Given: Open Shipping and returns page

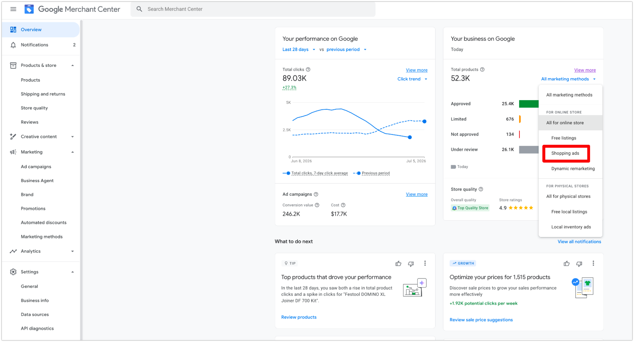Looking at the screenshot, I should [x=43, y=94].
